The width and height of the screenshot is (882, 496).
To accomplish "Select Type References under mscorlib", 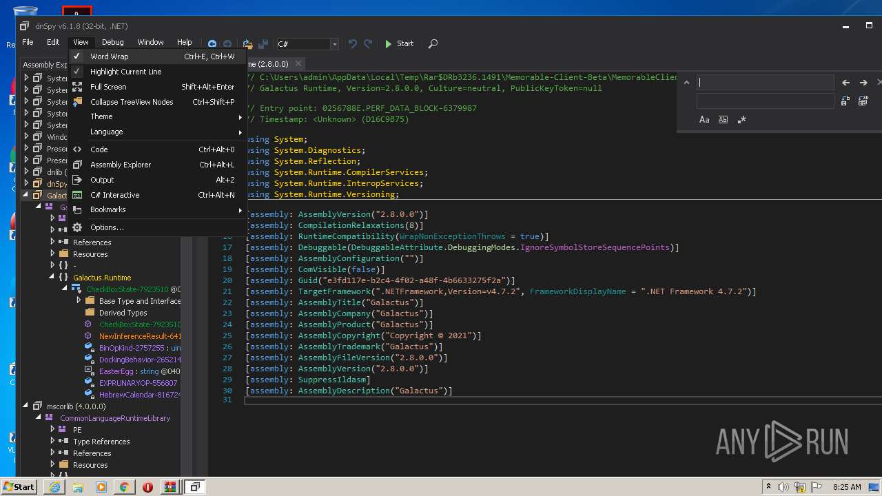I will coord(101,442).
